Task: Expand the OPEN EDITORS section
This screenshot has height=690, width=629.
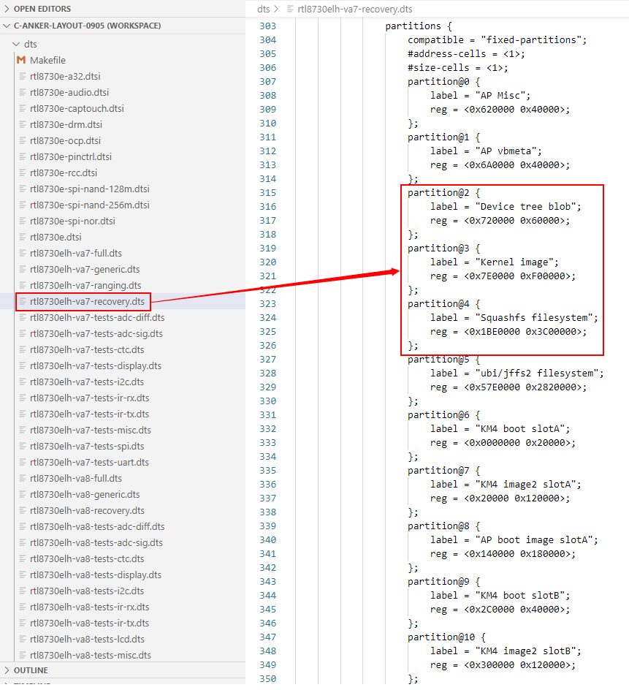Action: tap(7, 9)
